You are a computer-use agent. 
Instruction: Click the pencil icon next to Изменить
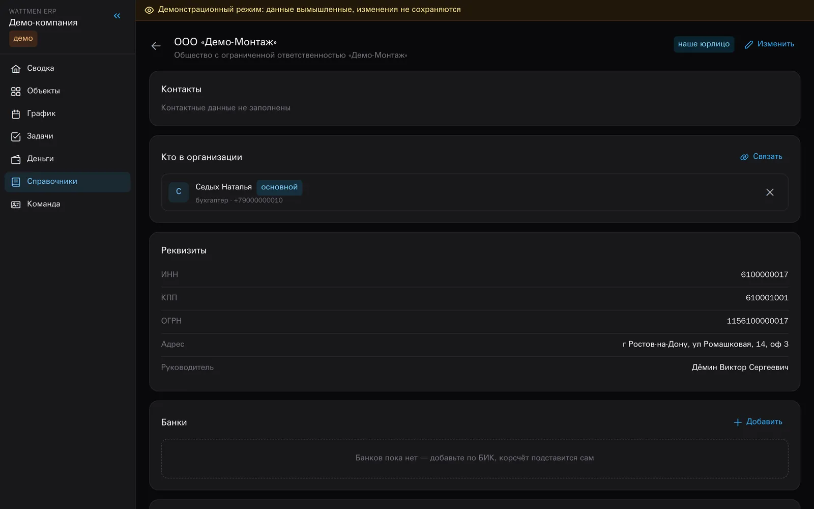[749, 45]
